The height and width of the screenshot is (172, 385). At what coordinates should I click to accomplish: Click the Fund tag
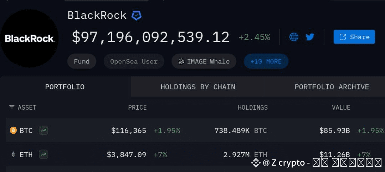click(x=82, y=61)
